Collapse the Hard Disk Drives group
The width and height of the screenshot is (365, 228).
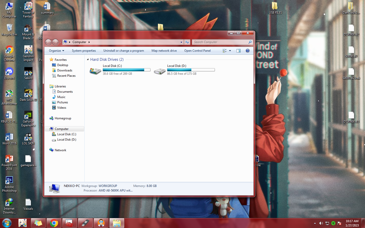88,60
